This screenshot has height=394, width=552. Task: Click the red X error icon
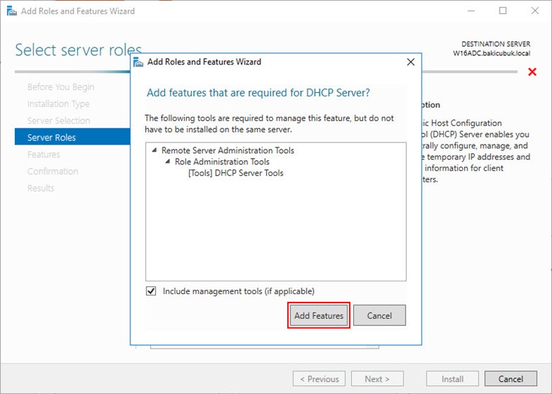[x=532, y=72]
